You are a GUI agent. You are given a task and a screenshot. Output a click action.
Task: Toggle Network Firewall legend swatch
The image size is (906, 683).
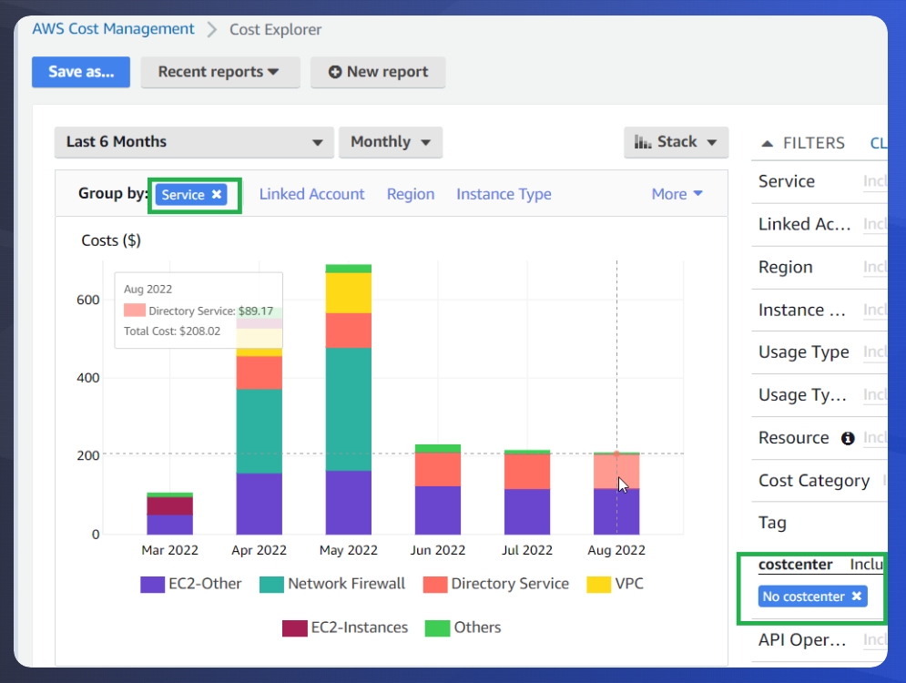271,584
